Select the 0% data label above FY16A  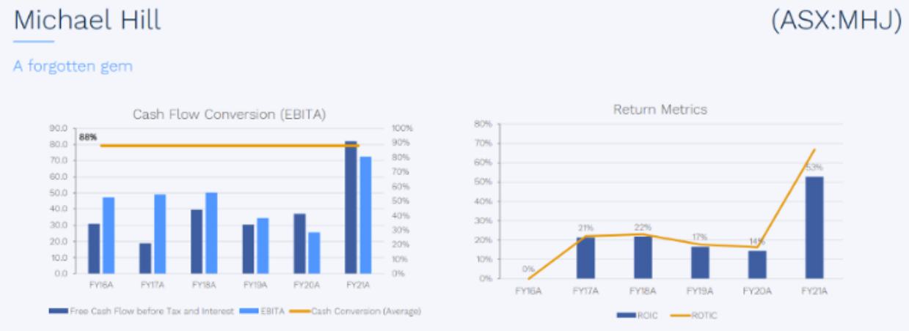[x=528, y=269]
